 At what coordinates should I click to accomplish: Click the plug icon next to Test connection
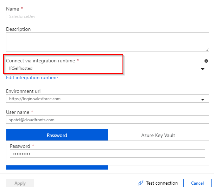click(140, 183)
